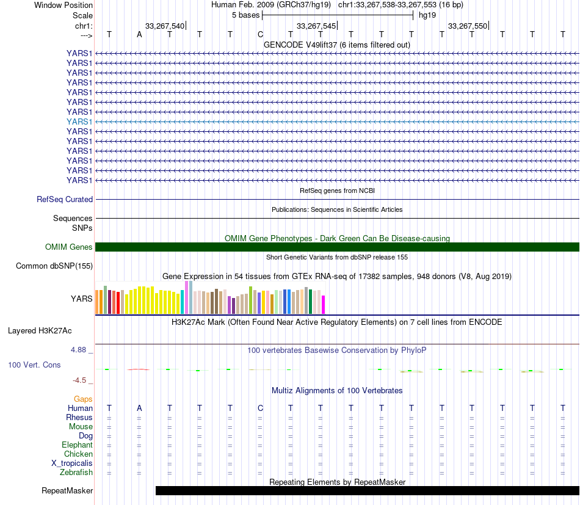Screen dimensions: 580x505
Task: Click the ---> sequence direction arrow label
Action: [x=86, y=35]
